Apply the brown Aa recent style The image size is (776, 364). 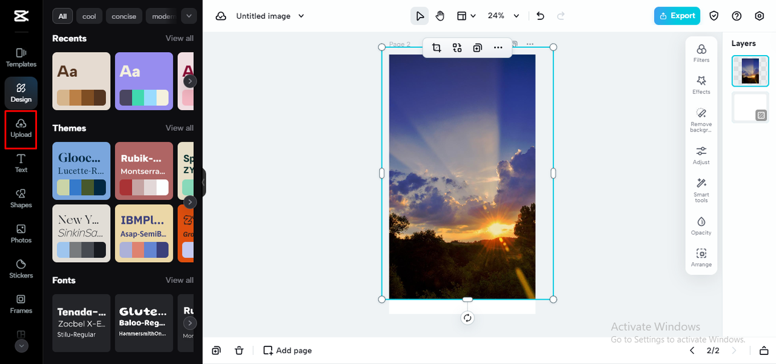[x=81, y=81]
